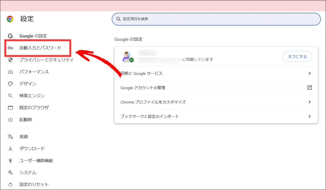Open the external link icon for Google アカウントの管理
Image resolution: width=326 pixels, height=190 pixels.
309,88
